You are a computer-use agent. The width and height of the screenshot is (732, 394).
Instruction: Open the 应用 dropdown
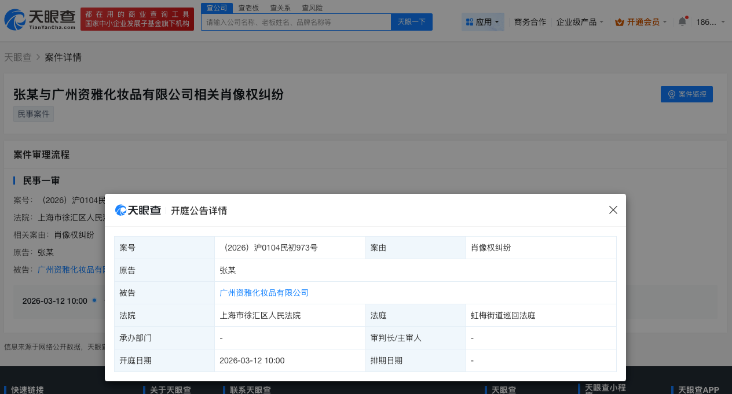click(482, 21)
